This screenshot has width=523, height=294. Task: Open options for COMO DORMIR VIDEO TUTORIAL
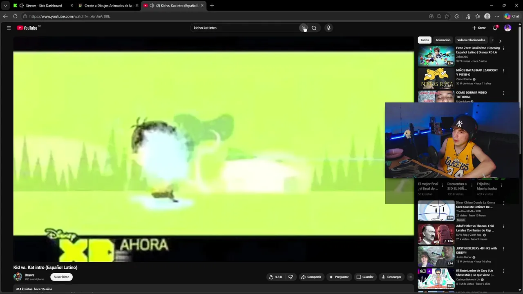503,93
